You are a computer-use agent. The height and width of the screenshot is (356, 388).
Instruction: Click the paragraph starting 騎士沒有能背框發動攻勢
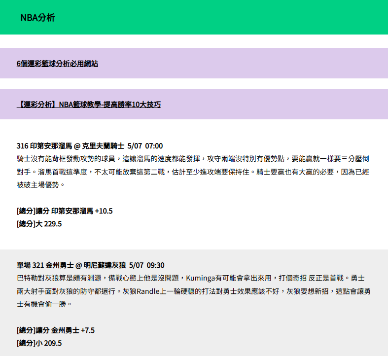point(193,172)
